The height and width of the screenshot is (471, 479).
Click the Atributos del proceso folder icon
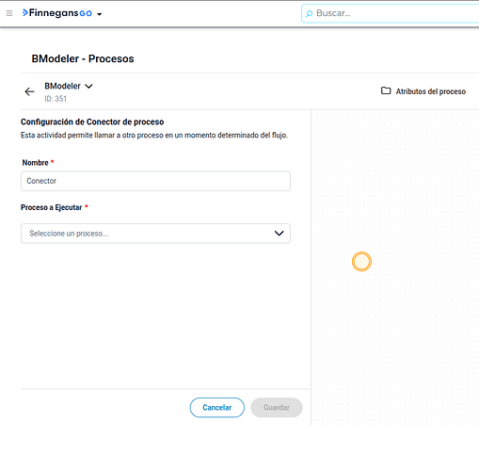386,90
